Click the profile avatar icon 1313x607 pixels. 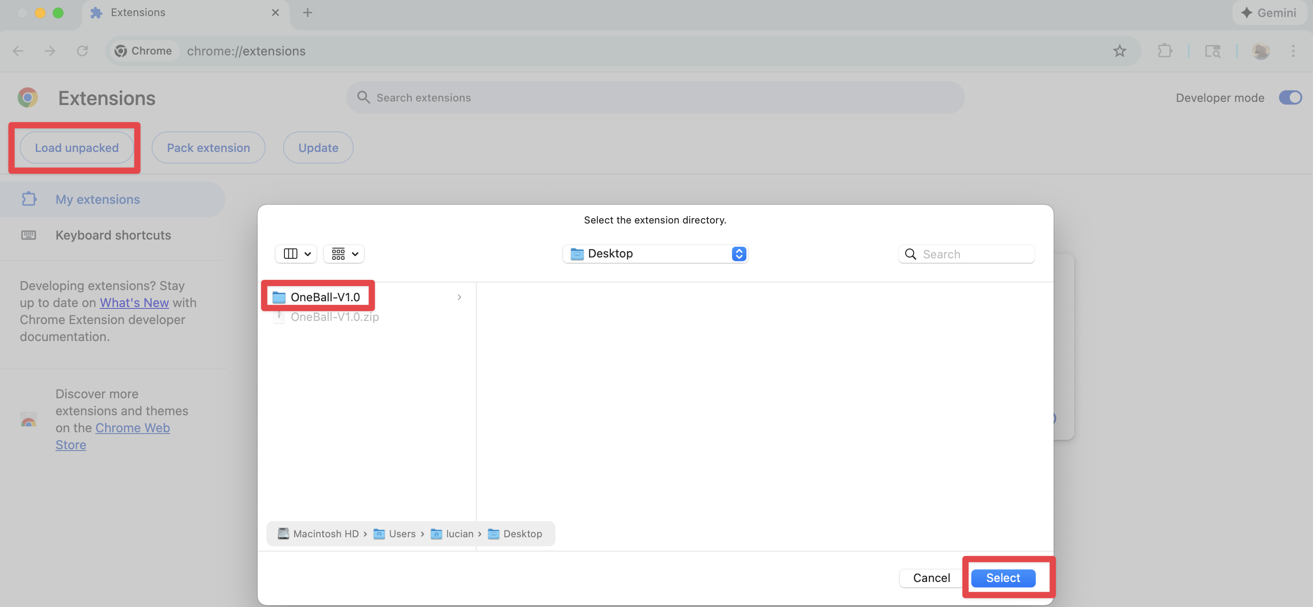pyautogui.click(x=1261, y=51)
